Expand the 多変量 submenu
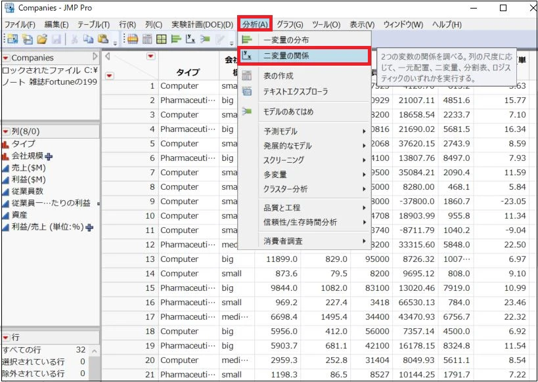Viewport: 538px width, 382px height. click(x=364, y=175)
